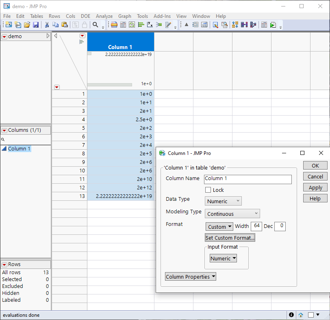Click the home icon in the status bar
330x320 pixels.
[x=301, y=315]
